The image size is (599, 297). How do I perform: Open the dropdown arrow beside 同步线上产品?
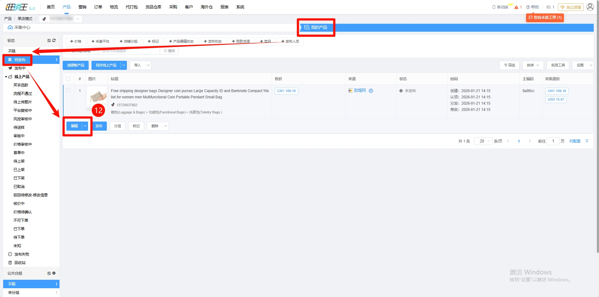tap(124, 65)
